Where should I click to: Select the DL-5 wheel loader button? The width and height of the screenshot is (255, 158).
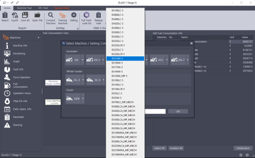pyautogui.click(x=94, y=80)
